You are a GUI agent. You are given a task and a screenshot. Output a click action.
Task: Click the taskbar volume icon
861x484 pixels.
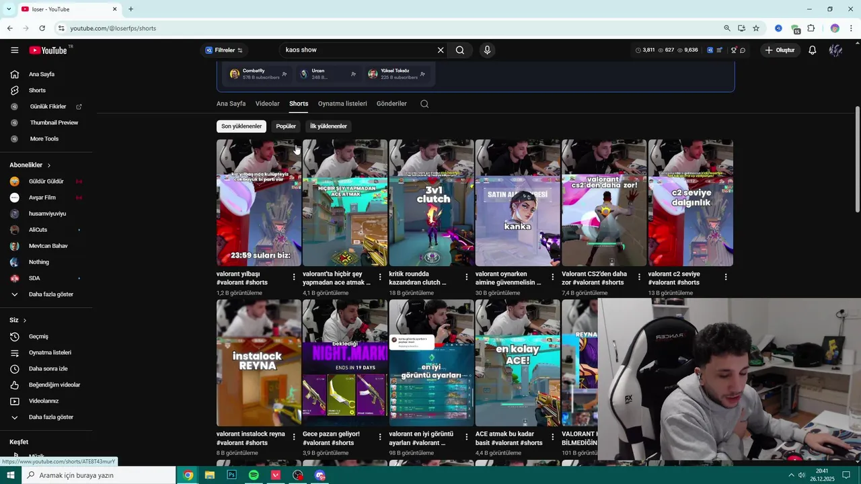802,475
